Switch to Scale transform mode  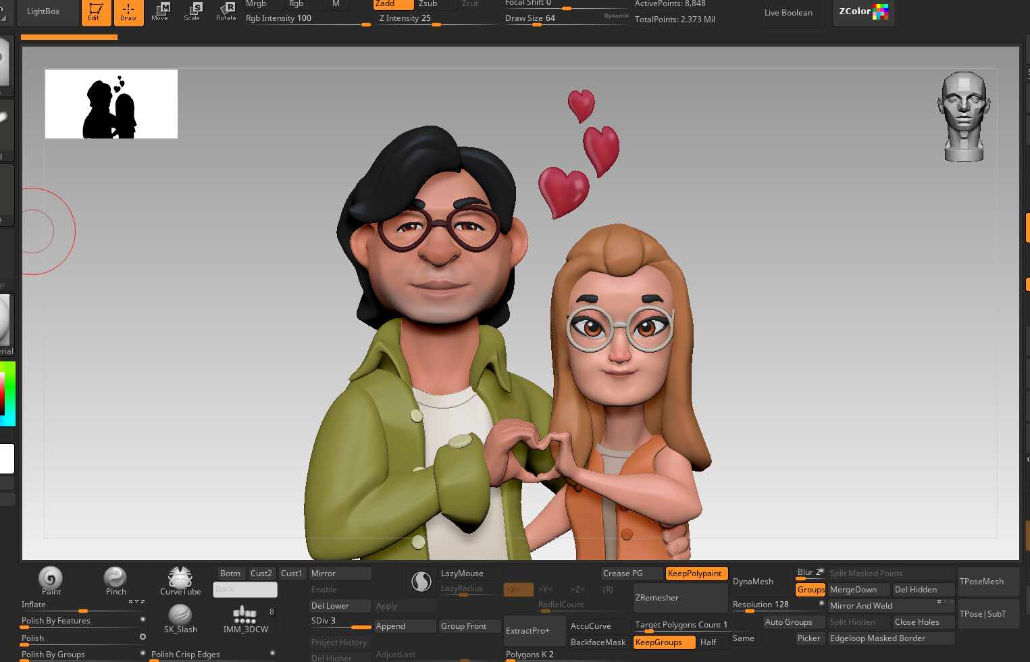click(x=192, y=11)
